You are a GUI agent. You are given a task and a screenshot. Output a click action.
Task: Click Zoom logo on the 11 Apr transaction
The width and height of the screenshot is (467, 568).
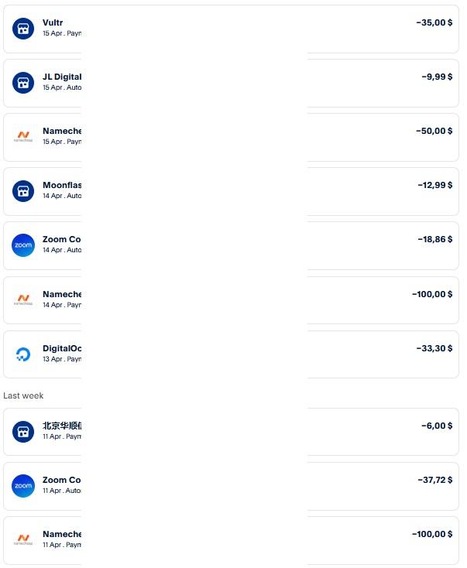tap(23, 486)
